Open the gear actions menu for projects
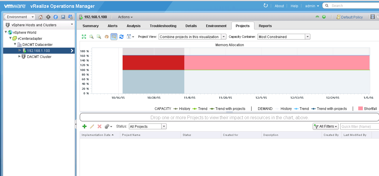 click(108, 126)
